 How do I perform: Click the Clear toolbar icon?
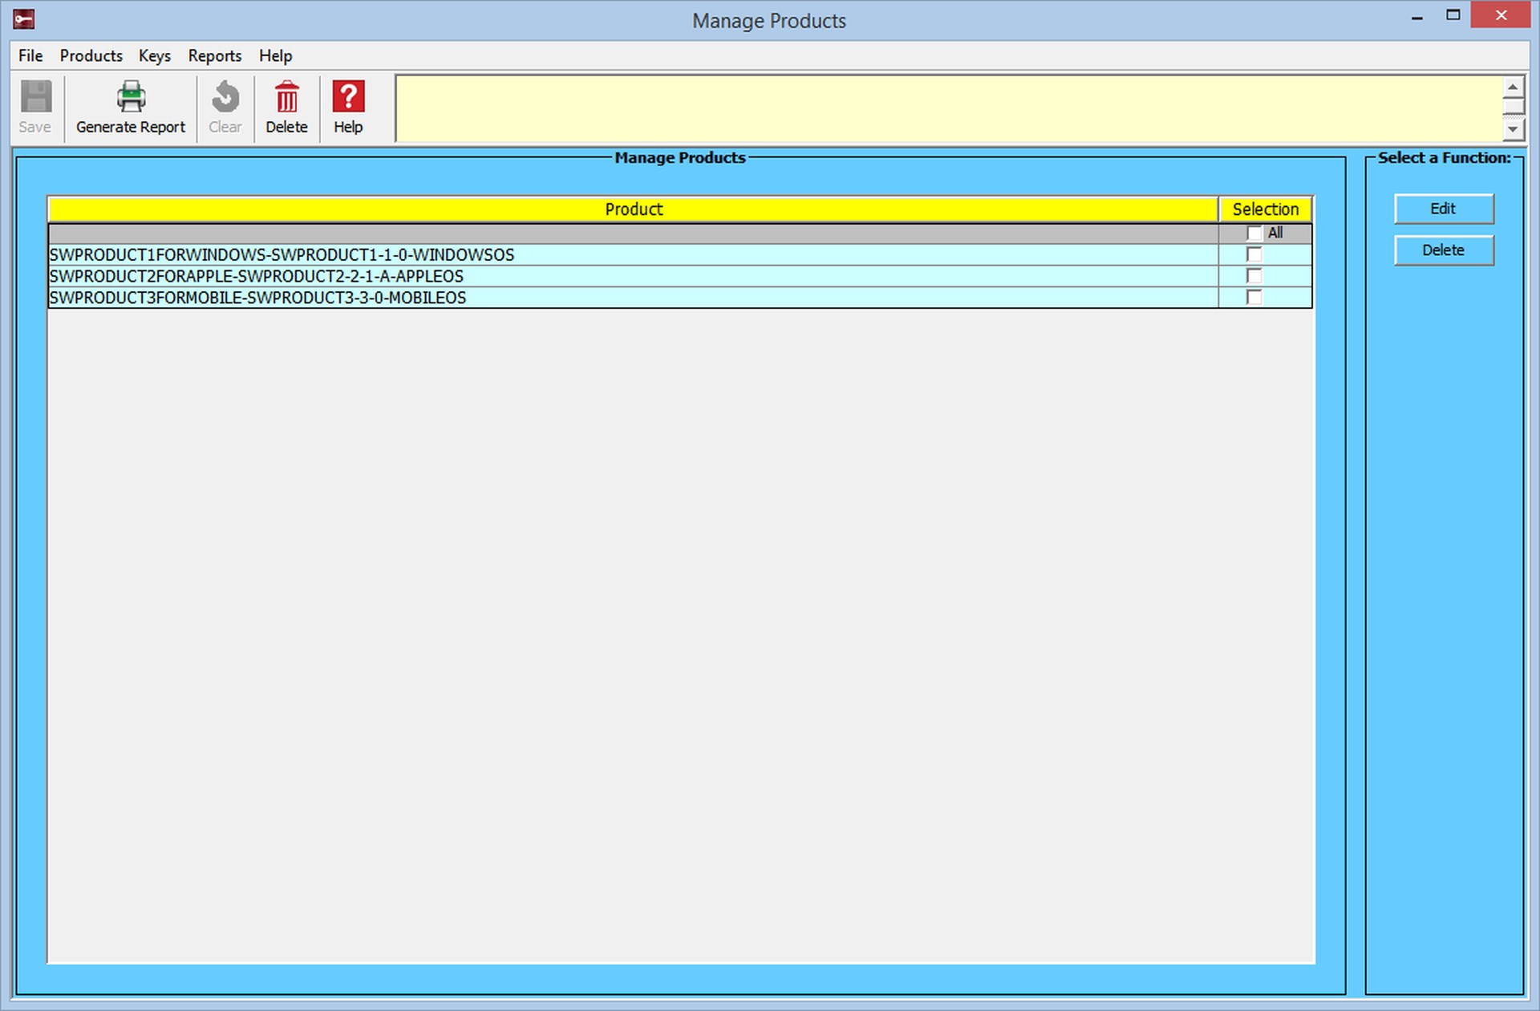click(225, 97)
